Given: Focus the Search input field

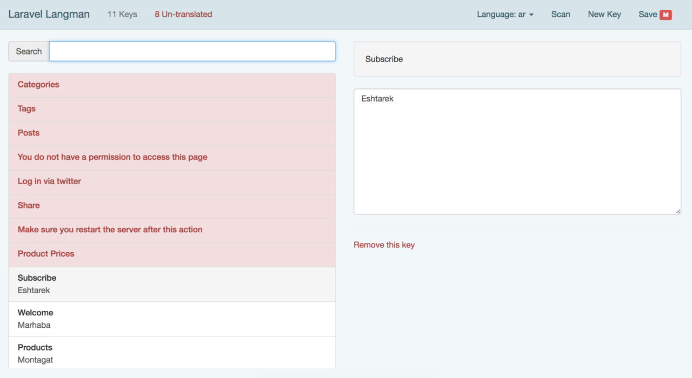Looking at the screenshot, I should click(x=192, y=51).
